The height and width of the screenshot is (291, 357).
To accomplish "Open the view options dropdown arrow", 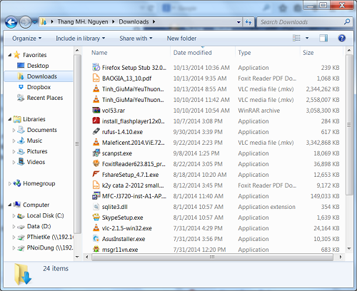I will 307,38.
